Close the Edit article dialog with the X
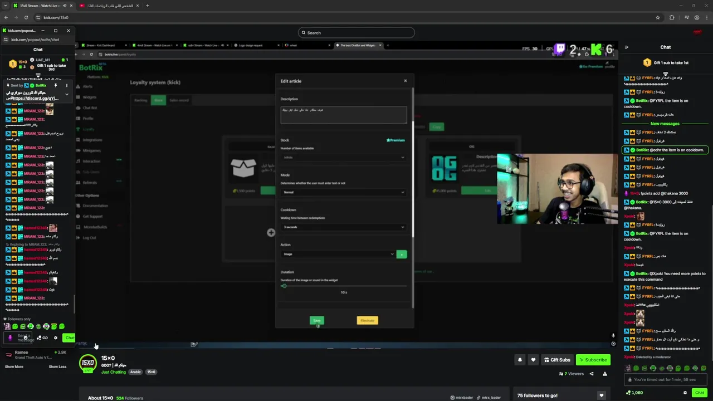The width and height of the screenshot is (713, 401). point(405,81)
